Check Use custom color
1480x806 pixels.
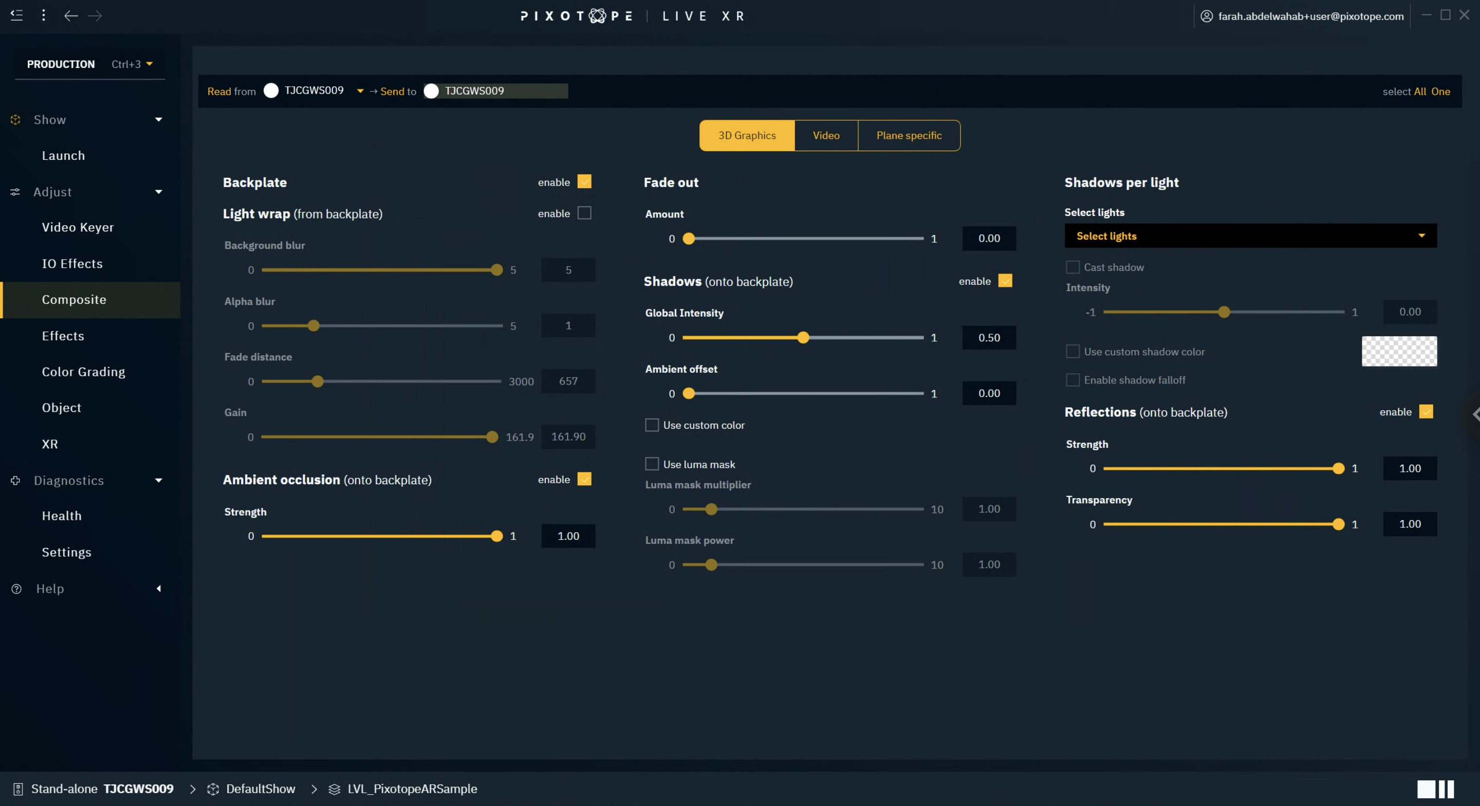(x=652, y=425)
